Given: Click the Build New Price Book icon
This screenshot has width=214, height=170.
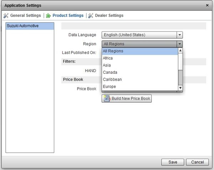Looking at the screenshot, I should (106, 98).
